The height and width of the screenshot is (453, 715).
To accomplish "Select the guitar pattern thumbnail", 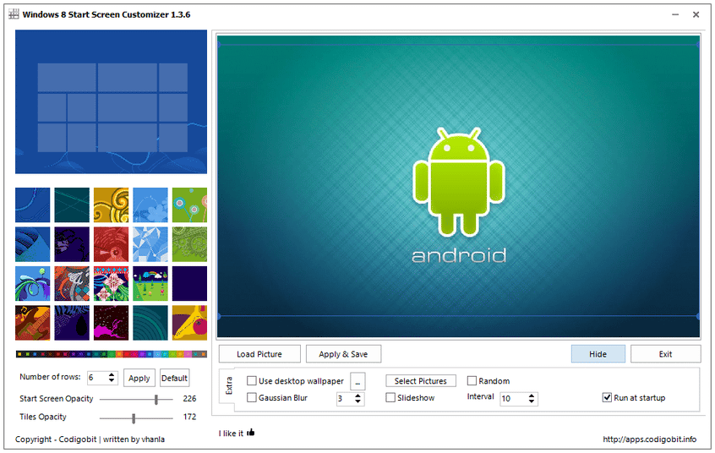I will [33, 323].
